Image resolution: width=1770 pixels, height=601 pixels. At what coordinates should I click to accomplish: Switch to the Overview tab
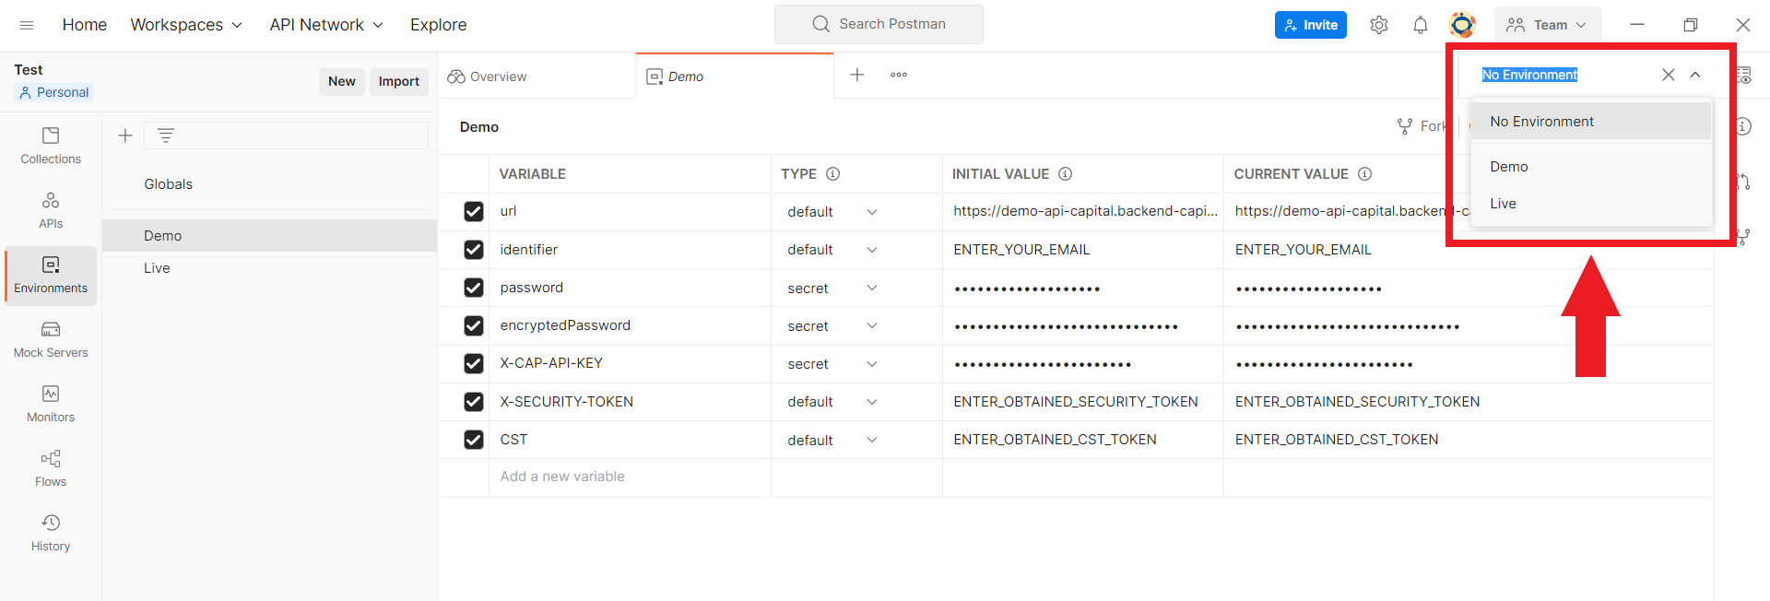pyautogui.click(x=489, y=77)
